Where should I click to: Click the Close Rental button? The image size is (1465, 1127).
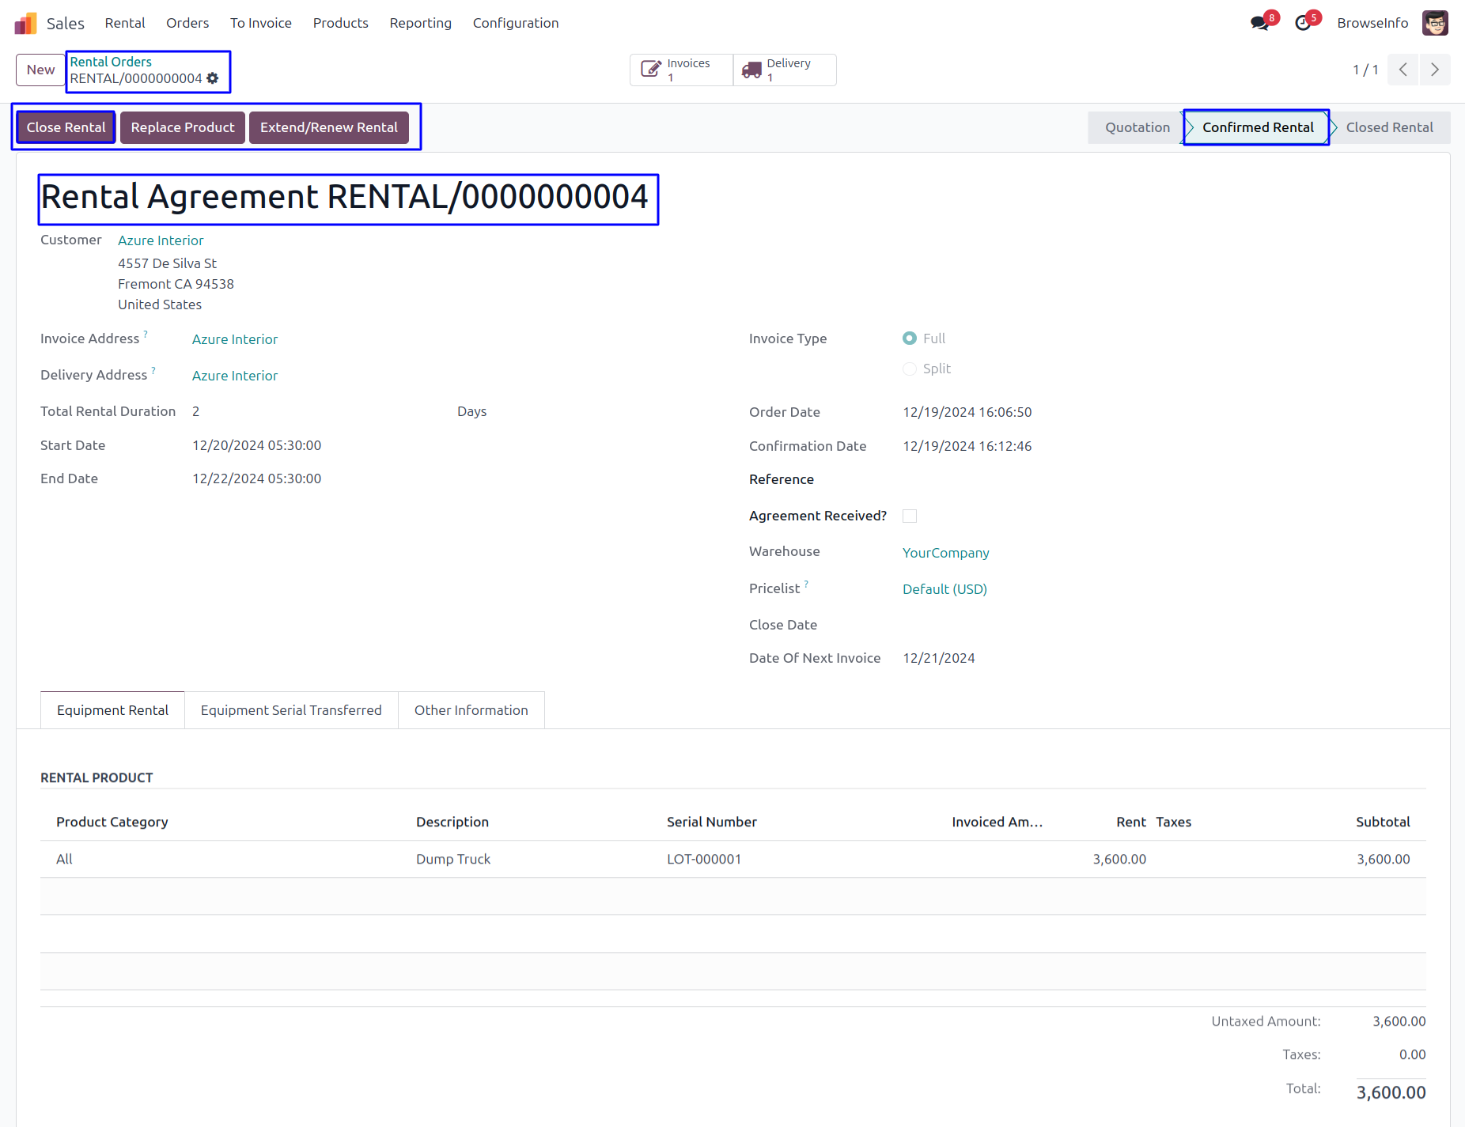point(66,127)
